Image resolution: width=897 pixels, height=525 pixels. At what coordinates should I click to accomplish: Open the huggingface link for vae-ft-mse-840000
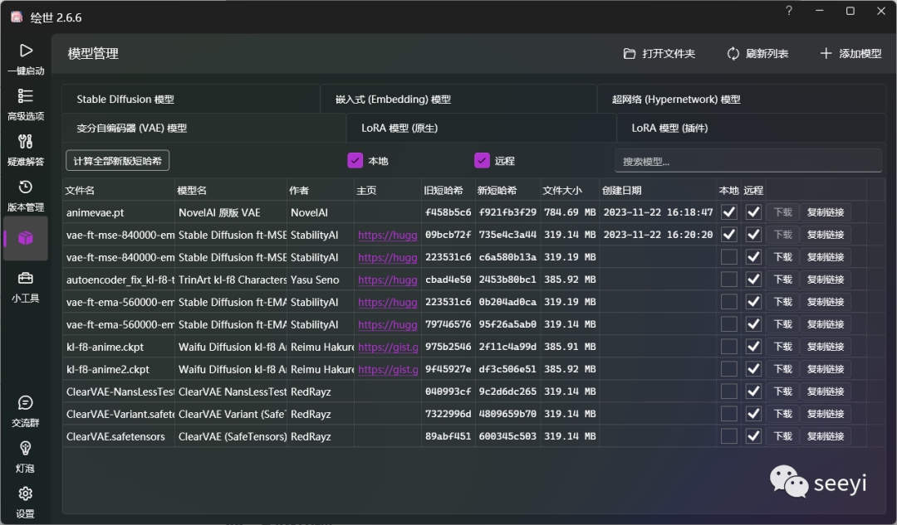tap(387, 235)
